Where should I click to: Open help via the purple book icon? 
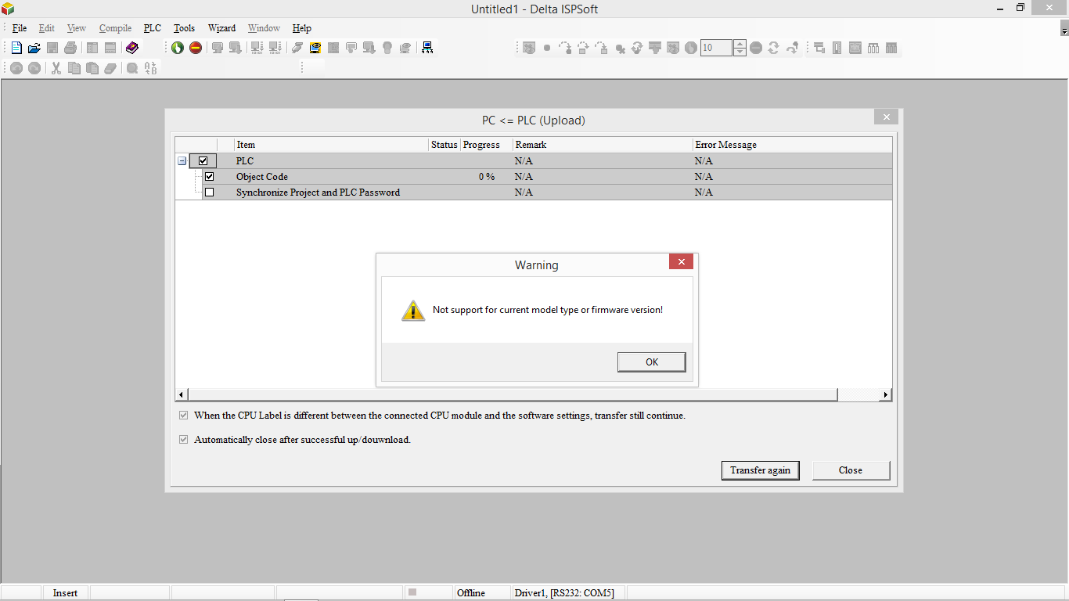pyautogui.click(x=131, y=48)
